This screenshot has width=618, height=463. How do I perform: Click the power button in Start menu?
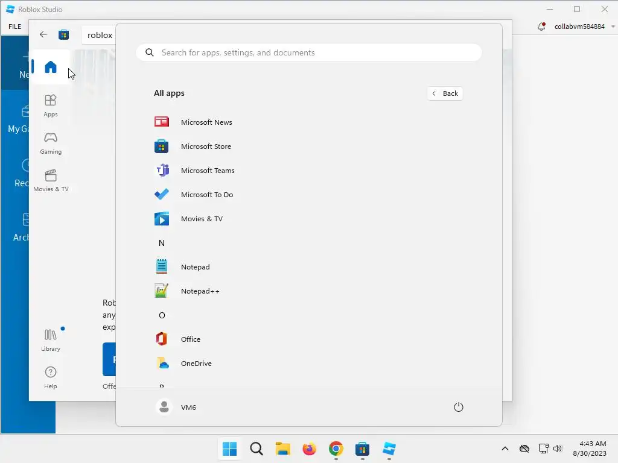point(459,407)
